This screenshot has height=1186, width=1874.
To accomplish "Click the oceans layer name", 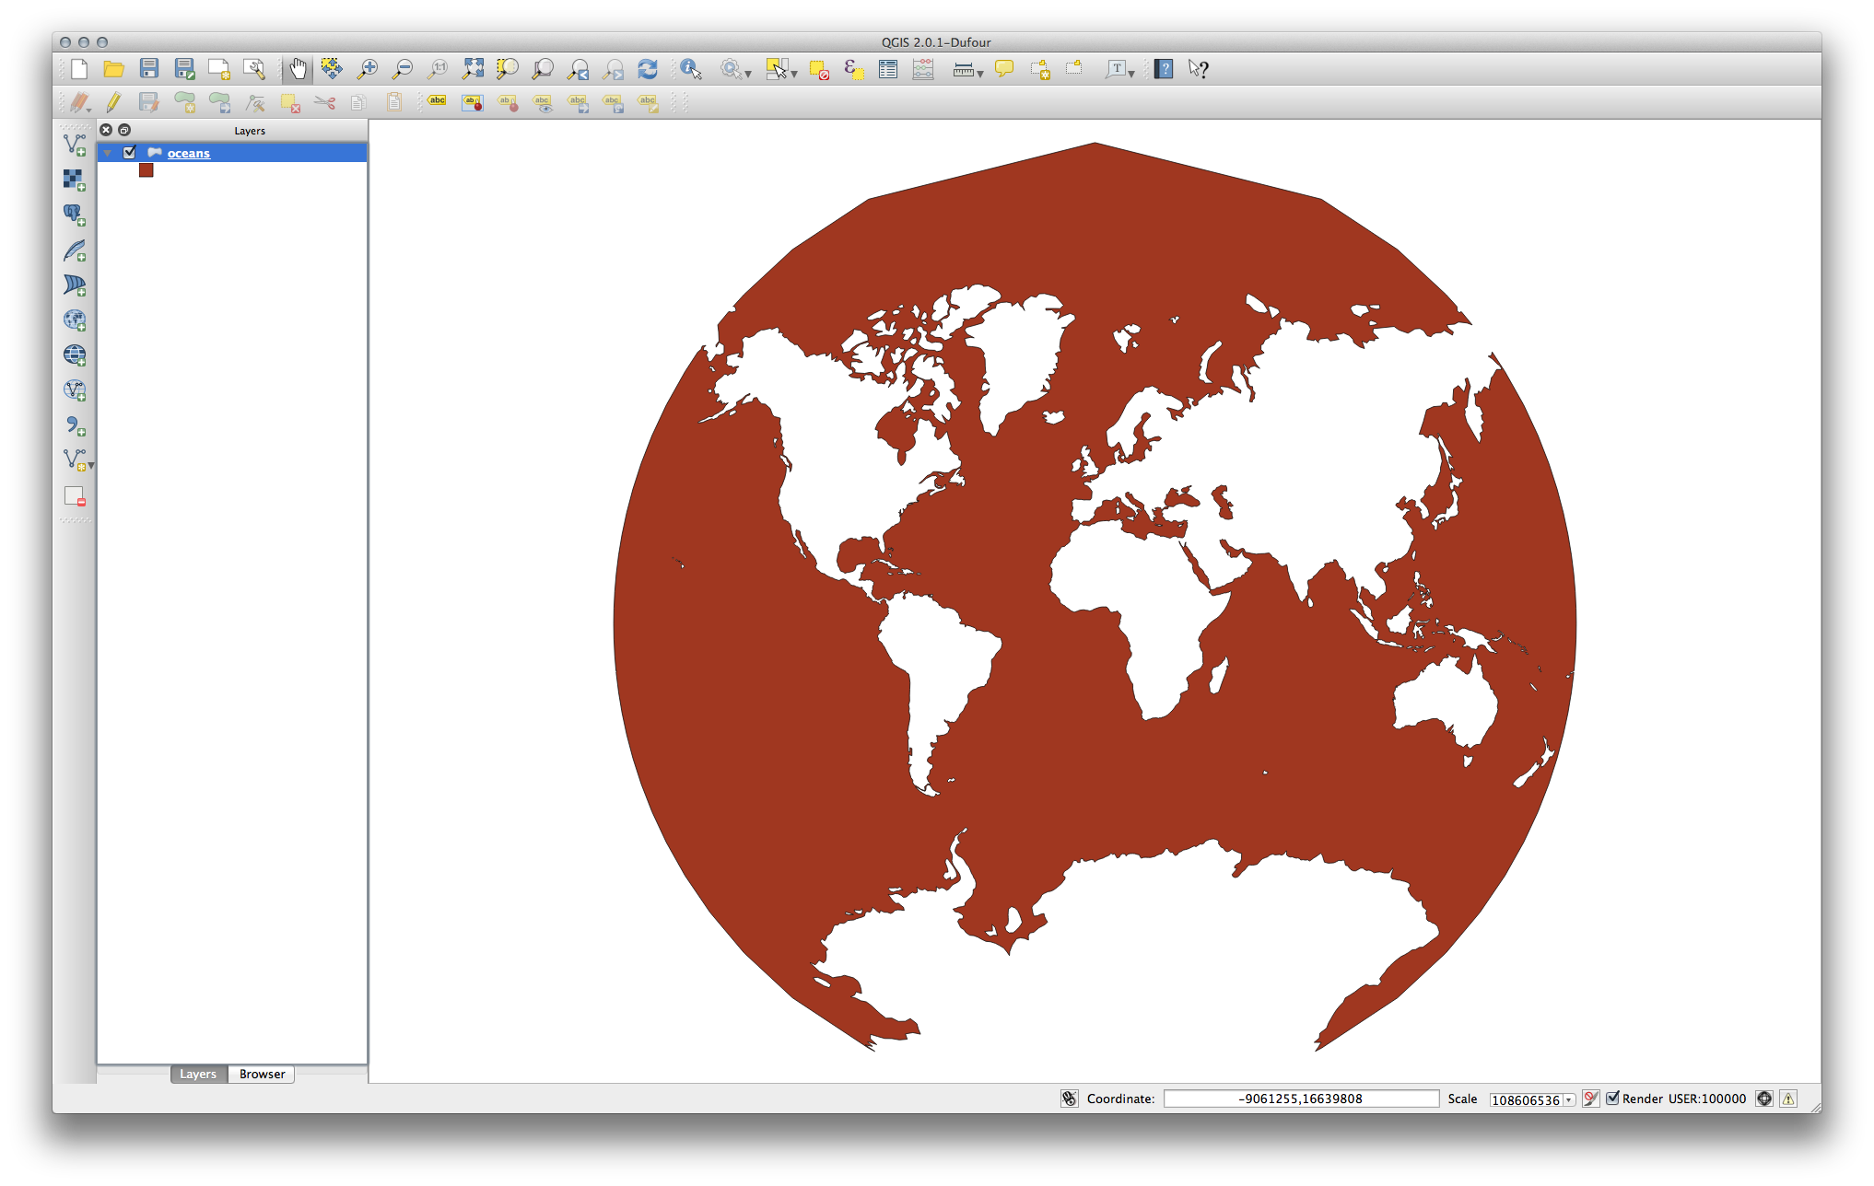I will [188, 153].
